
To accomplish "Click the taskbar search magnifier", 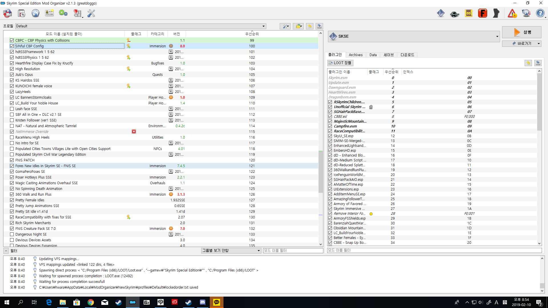I will (x=21, y=302).
